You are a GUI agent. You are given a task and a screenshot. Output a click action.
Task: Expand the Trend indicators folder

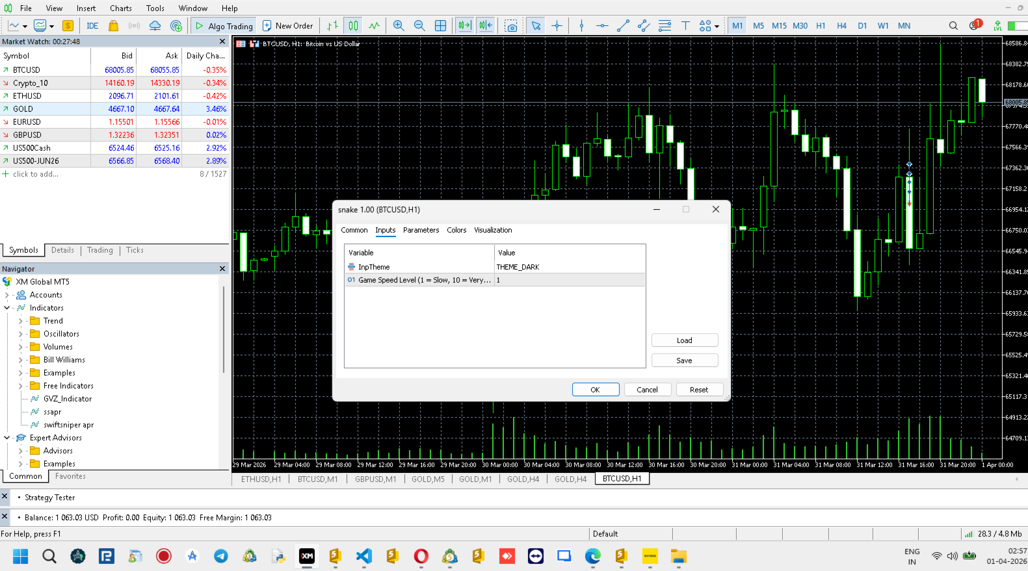point(20,321)
